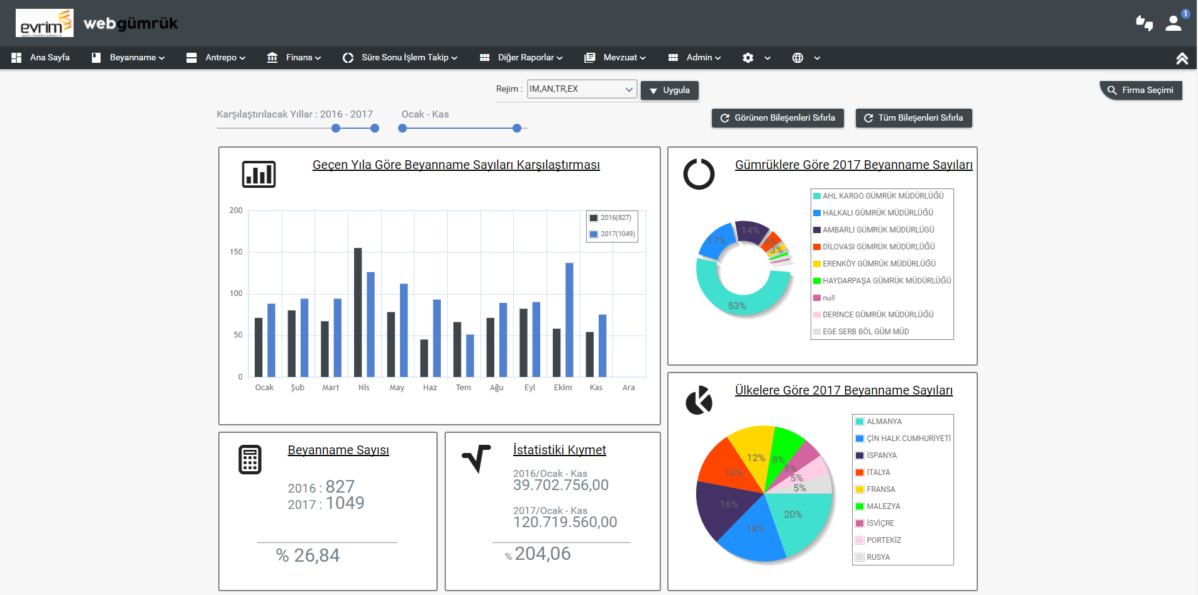
Task: Click the Diğer Raporlar table icon
Action: coord(485,58)
